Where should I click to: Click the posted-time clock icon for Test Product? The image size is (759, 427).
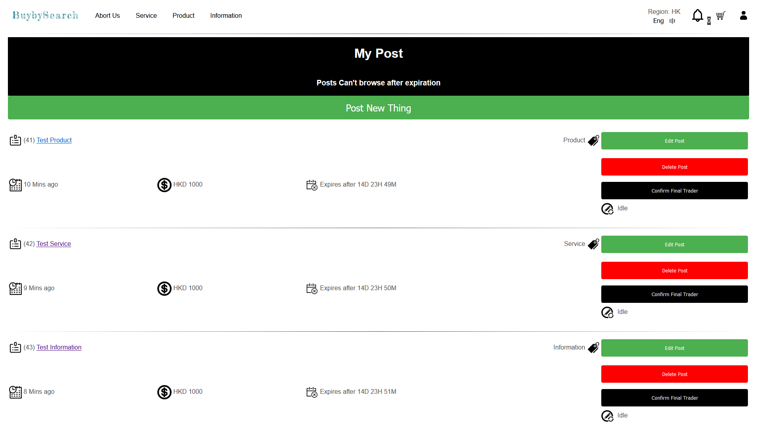click(15, 185)
